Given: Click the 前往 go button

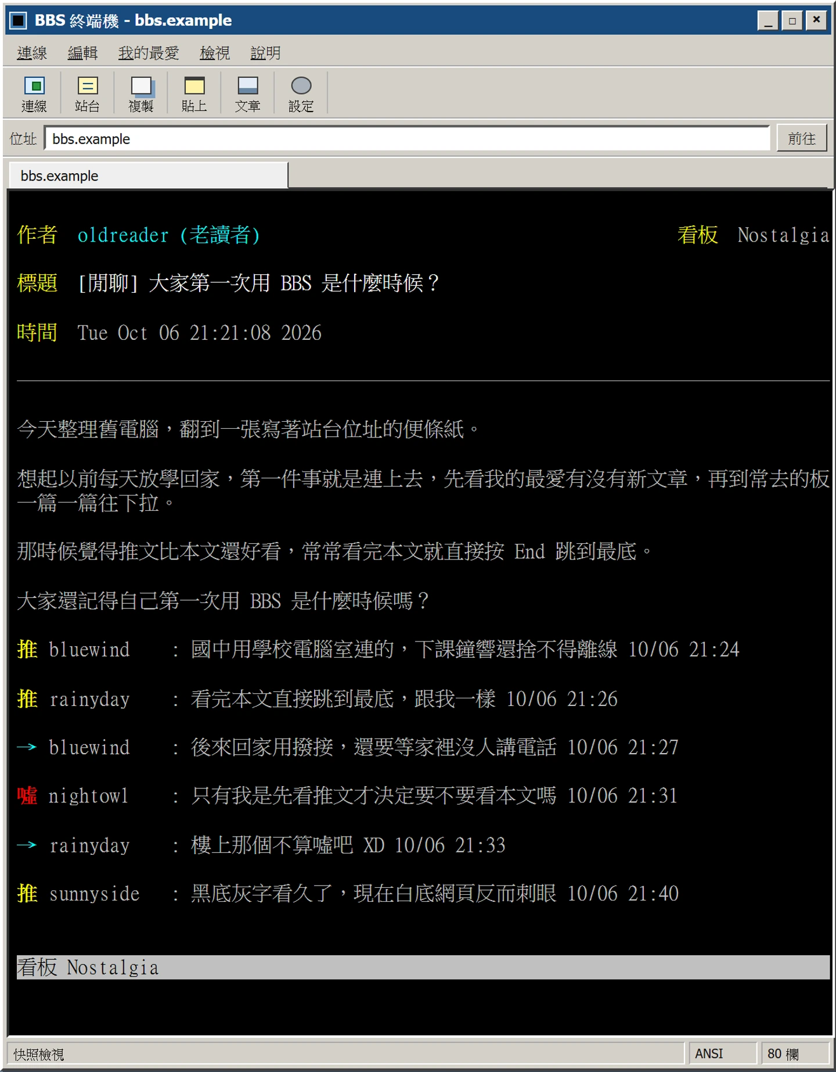Looking at the screenshot, I should tap(802, 138).
